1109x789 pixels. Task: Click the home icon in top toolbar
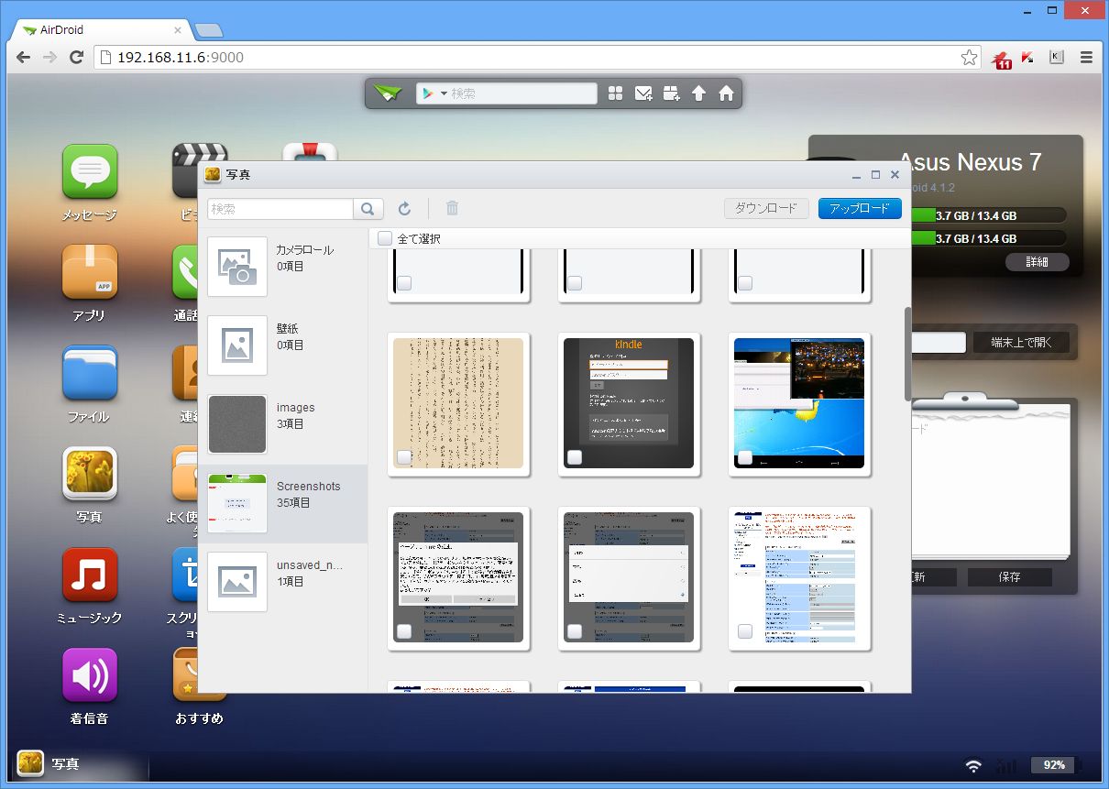[x=726, y=93]
